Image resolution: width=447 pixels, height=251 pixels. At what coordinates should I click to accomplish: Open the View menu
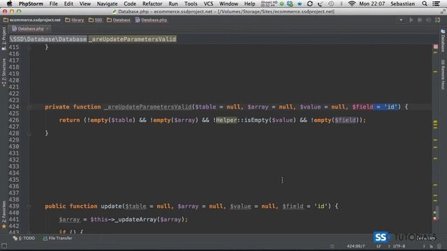pyautogui.click(x=85, y=3)
